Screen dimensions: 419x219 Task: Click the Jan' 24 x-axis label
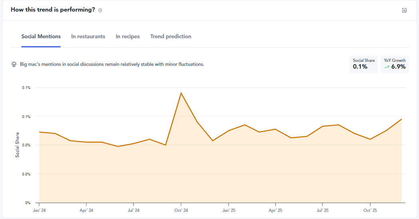tap(39, 210)
